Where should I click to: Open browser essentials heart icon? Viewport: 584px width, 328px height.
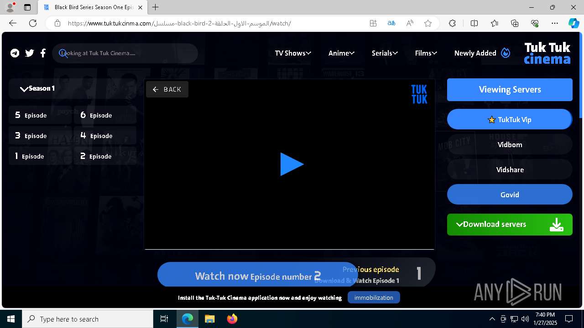(535, 23)
